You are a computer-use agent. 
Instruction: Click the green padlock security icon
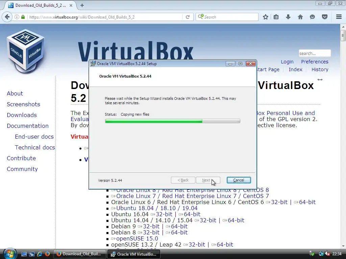[x=23, y=17]
